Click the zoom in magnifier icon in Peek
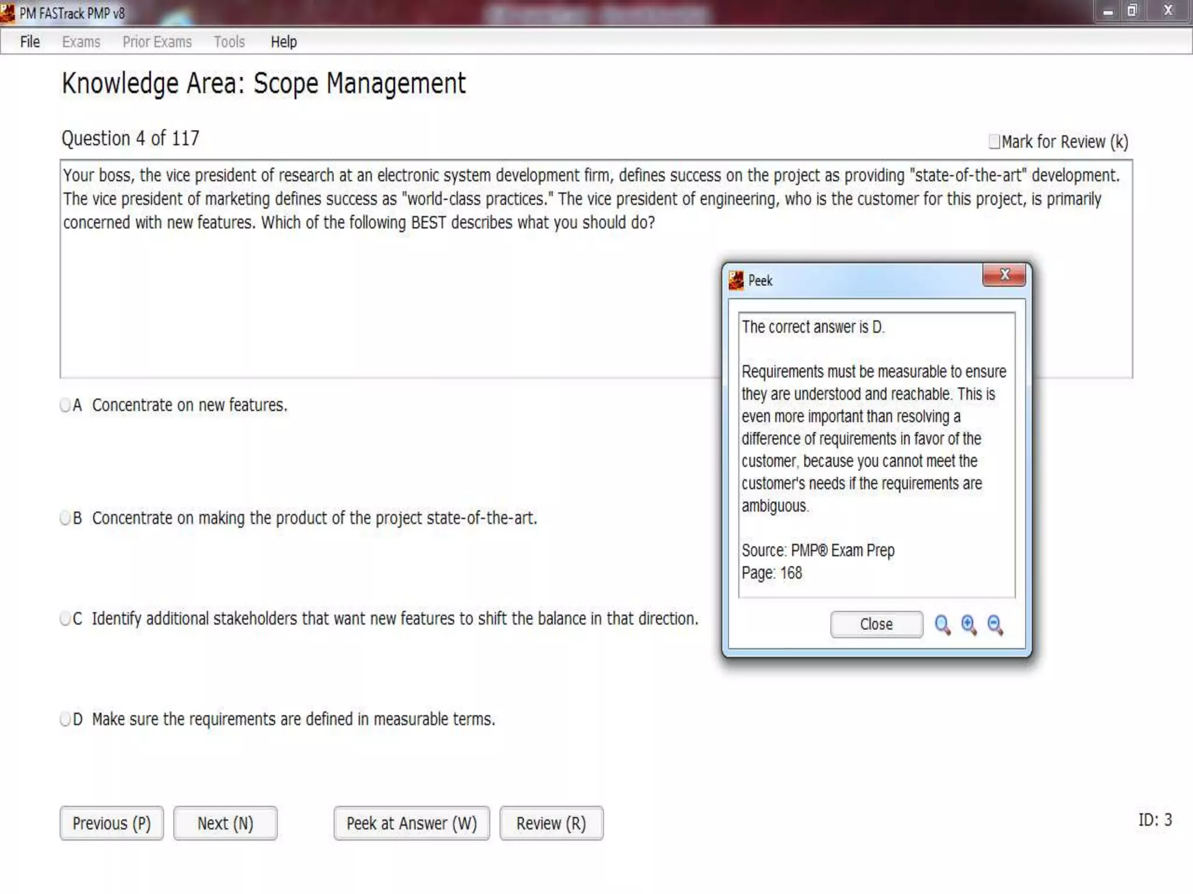This screenshot has width=1193, height=894. tap(969, 625)
